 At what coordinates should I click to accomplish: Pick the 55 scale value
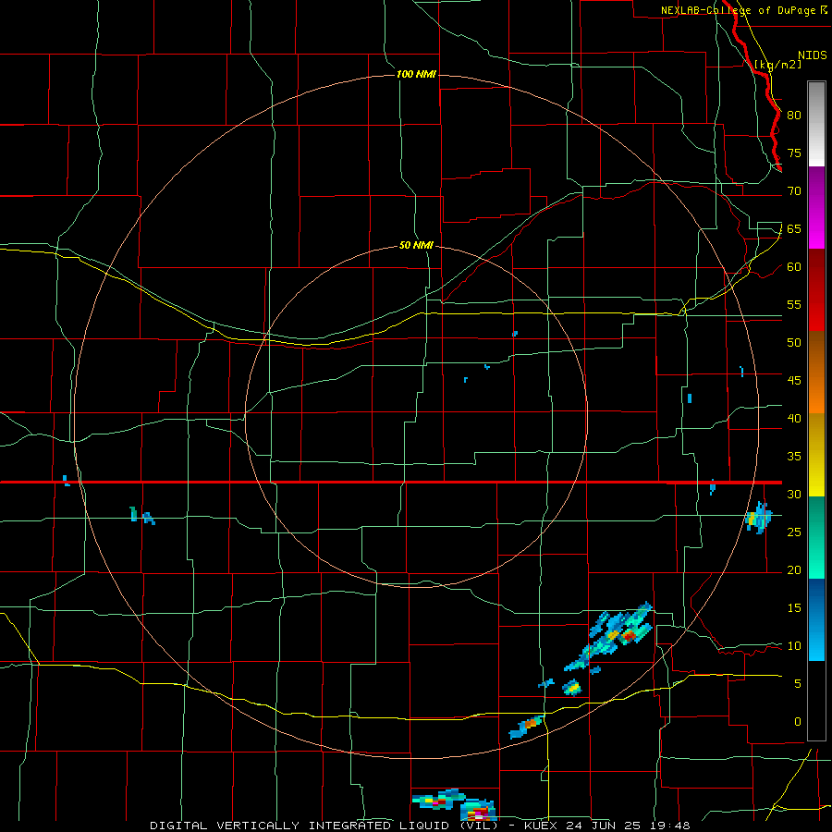coord(794,304)
